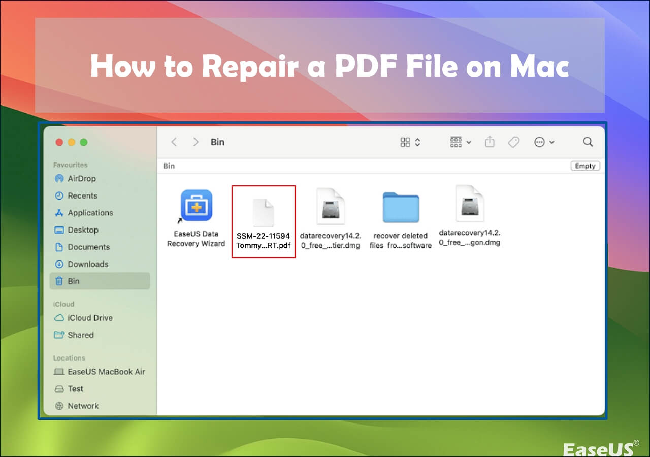The height and width of the screenshot is (457, 650).
Task: Click the Bin path bar label
Action: 169,166
